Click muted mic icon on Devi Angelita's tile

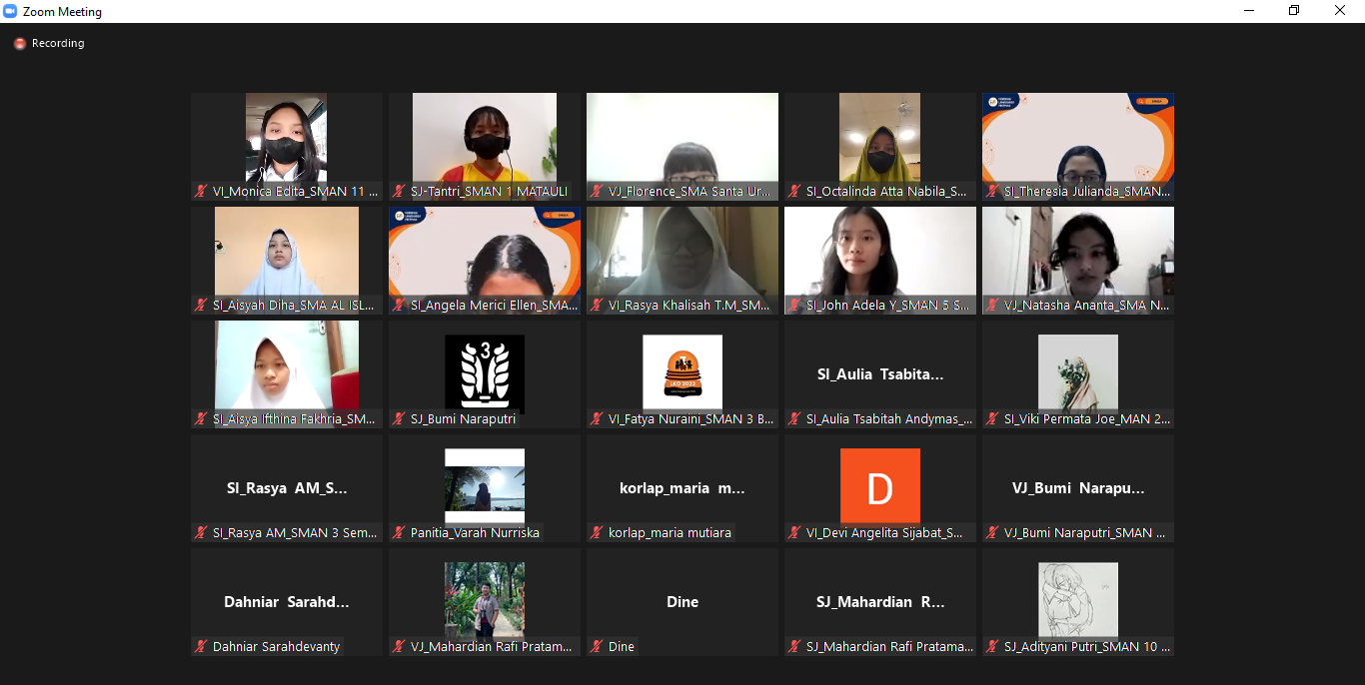pyautogui.click(x=795, y=532)
